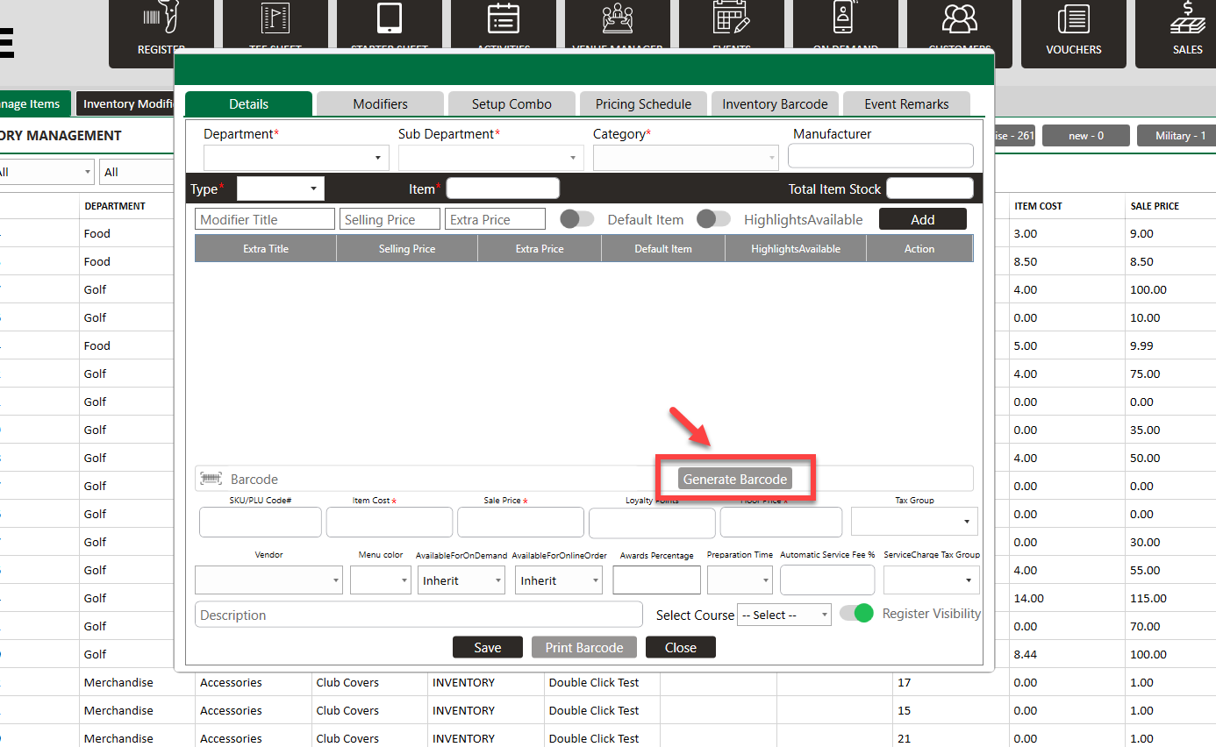Click the Generate Barcode button
The width and height of the screenshot is (1216, 747).
click(735, 479)
